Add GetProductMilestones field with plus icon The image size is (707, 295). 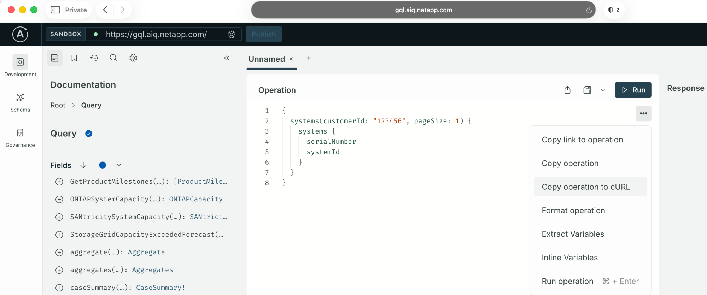tap(59, 182)
